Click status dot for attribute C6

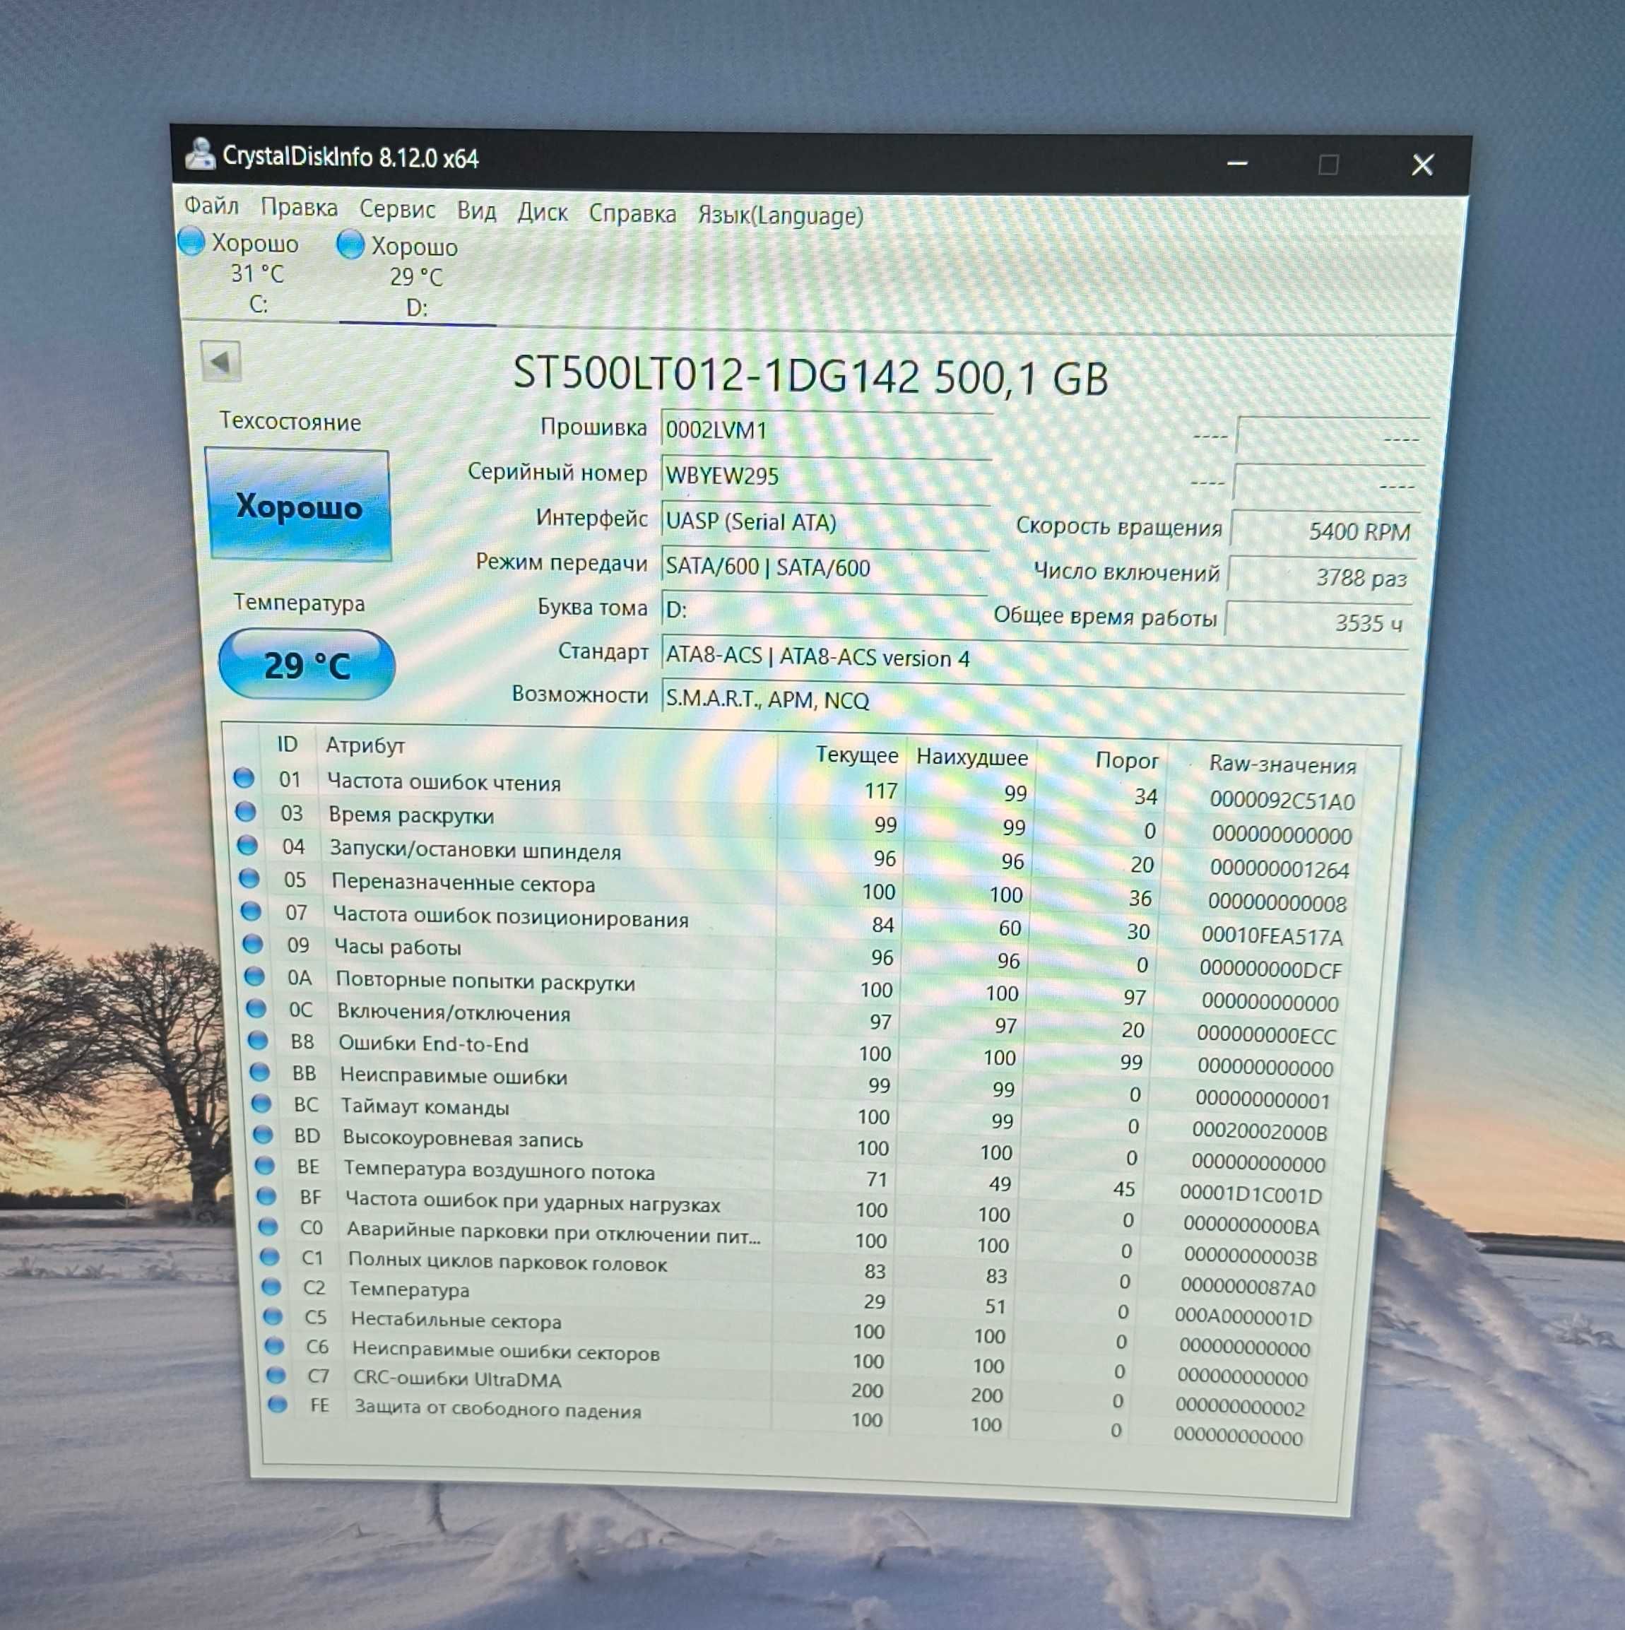[x=274, y=1347]
